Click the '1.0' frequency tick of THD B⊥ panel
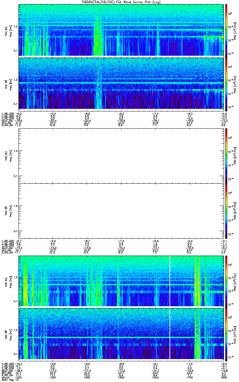The image size is (239, 382). [16, 151]
